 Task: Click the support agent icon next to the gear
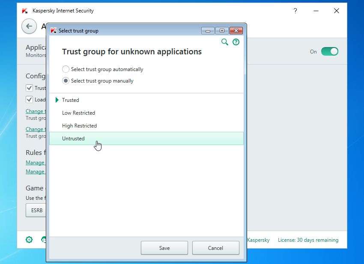[43, 240]
